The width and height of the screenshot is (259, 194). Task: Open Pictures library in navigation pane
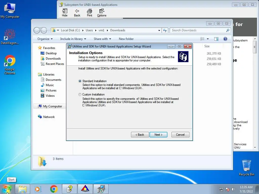(51, 90)
